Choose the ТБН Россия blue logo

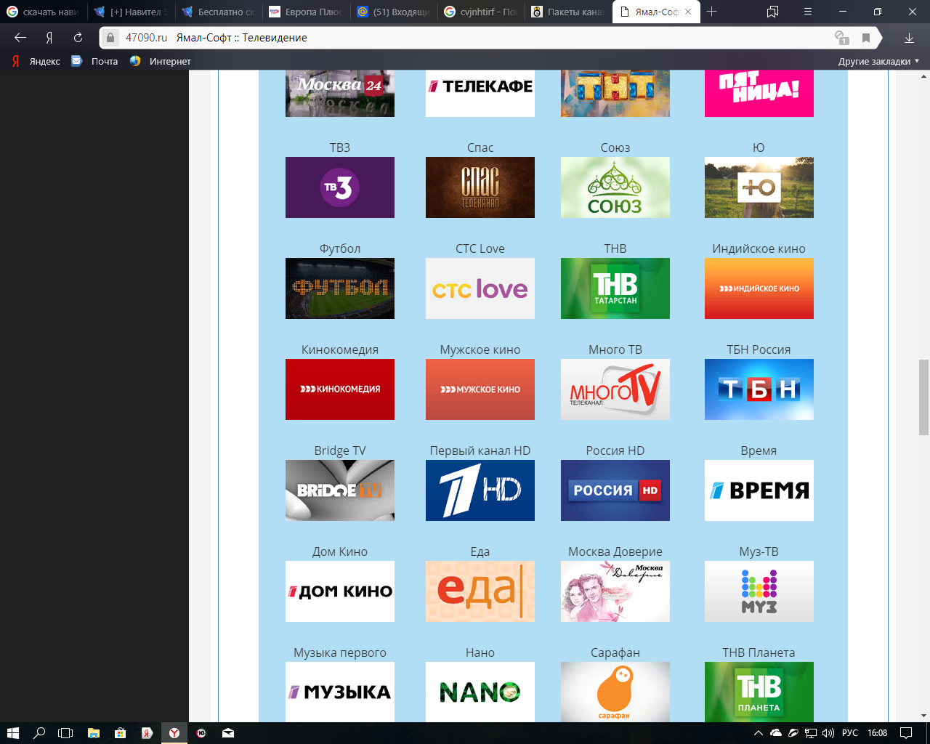[759, 389]
